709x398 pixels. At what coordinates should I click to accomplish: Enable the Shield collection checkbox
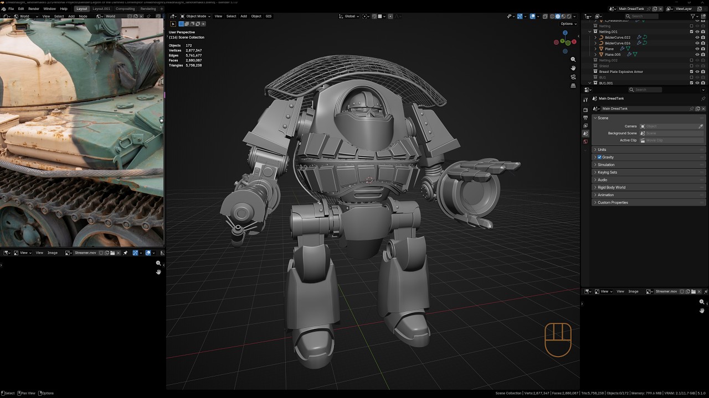(691, 66)
